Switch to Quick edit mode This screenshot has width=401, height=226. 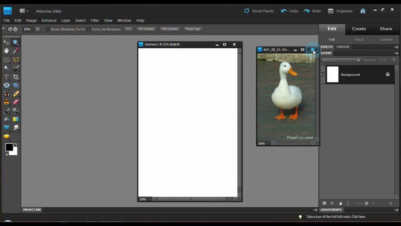(359, 40)
